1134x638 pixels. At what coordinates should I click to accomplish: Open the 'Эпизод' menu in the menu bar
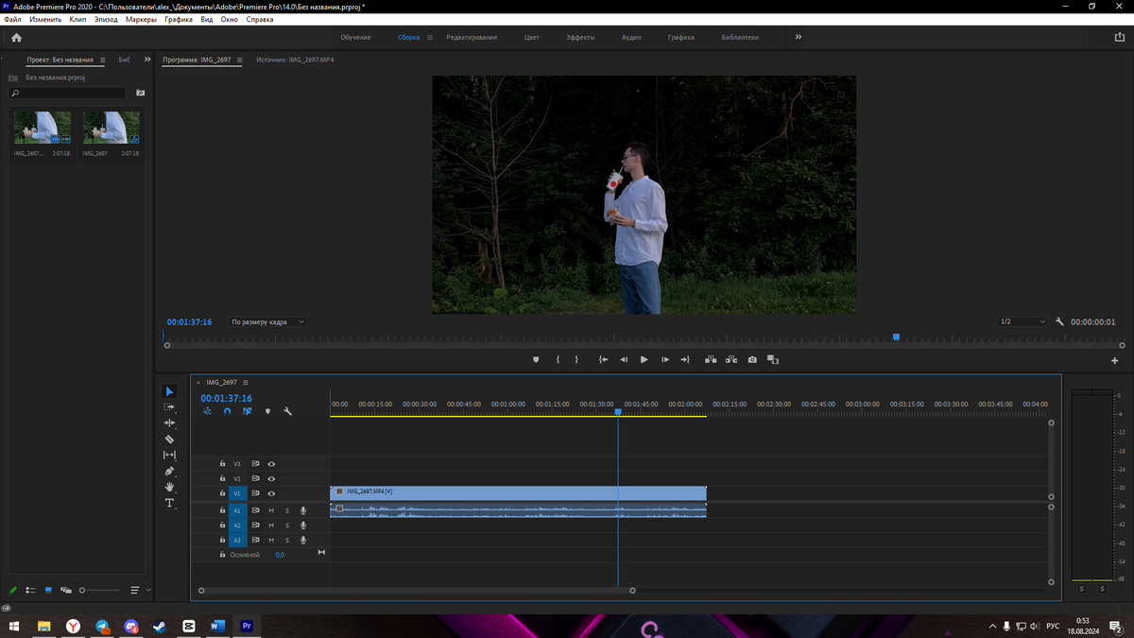point(106,19)
